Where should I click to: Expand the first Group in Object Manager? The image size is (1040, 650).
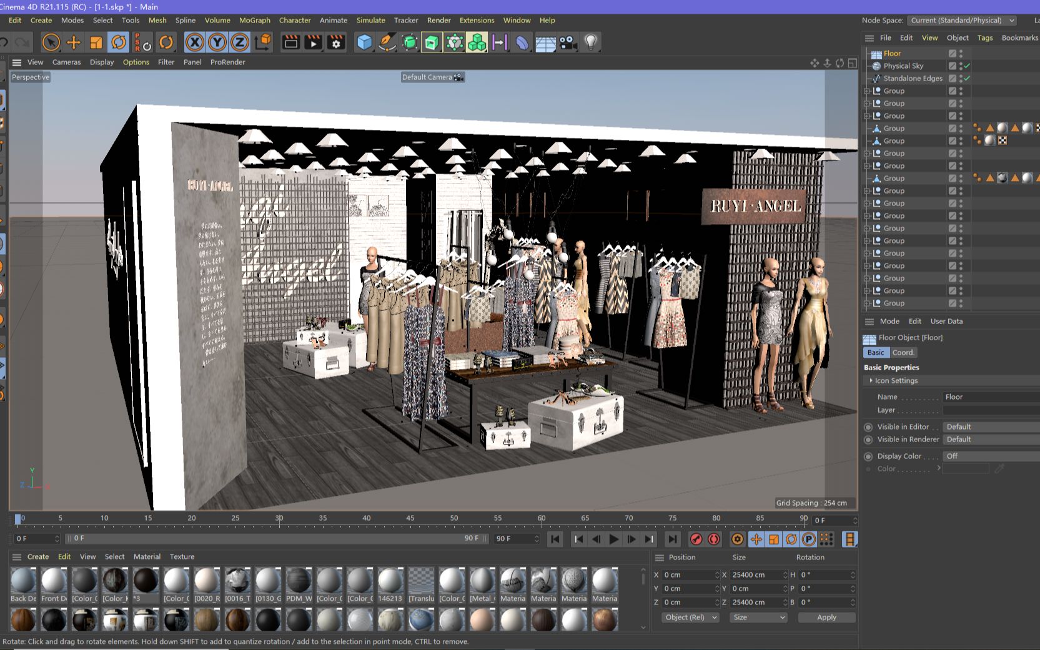[x=867, y=91]
